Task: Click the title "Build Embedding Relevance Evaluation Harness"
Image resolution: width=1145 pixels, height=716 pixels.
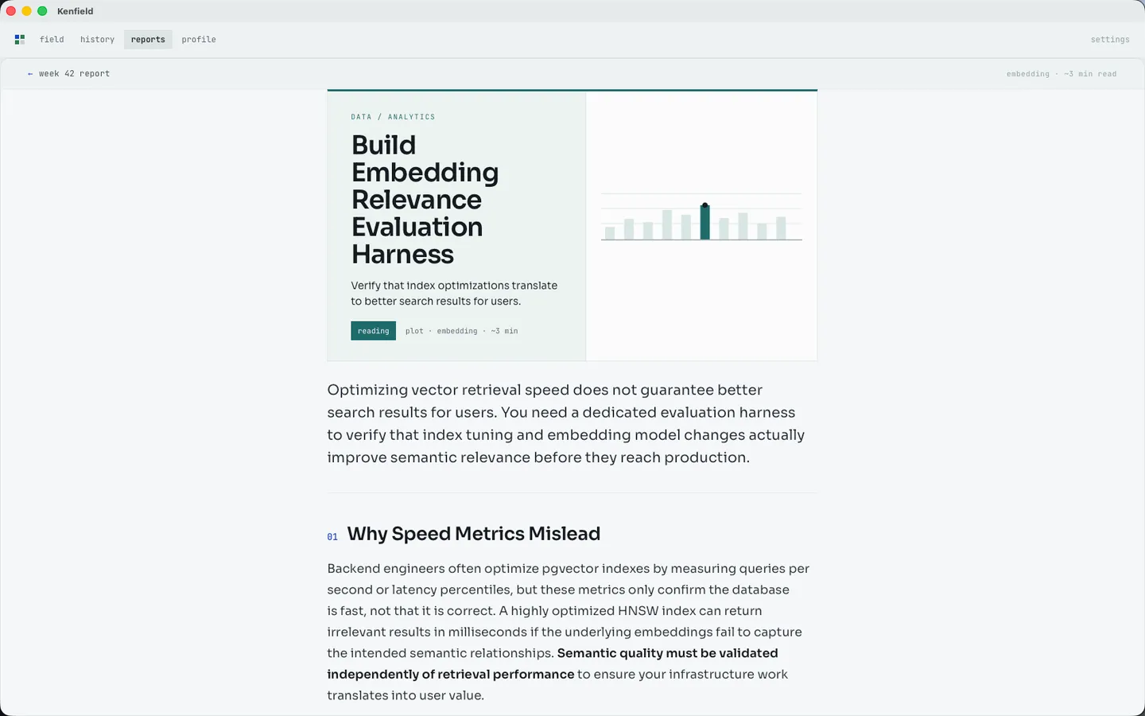Action: (x=425, y=200)
